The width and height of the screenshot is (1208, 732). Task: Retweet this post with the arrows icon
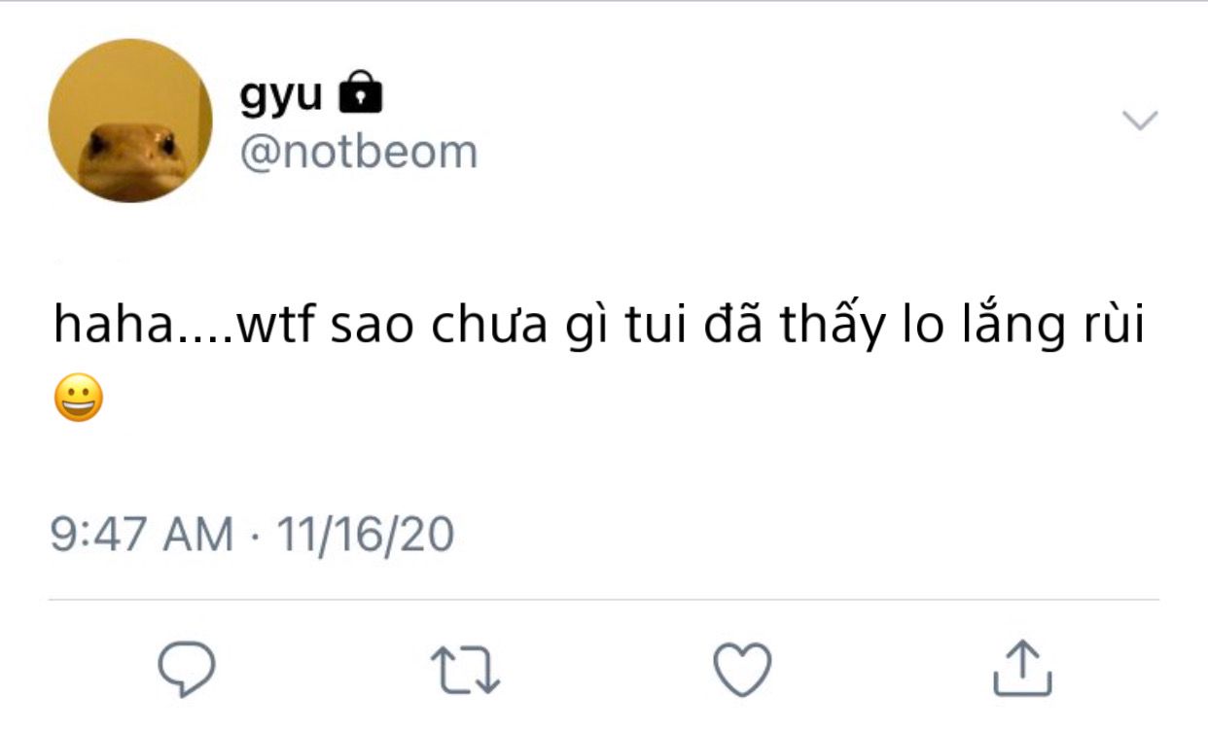click(x=465, y=671)
